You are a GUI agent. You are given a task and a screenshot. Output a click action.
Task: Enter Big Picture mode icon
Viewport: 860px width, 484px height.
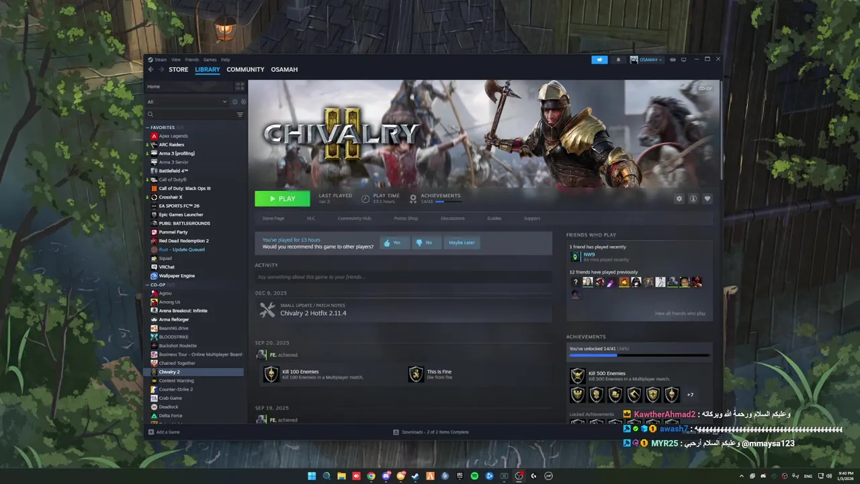pyautogui.click(x=684, y=60)
